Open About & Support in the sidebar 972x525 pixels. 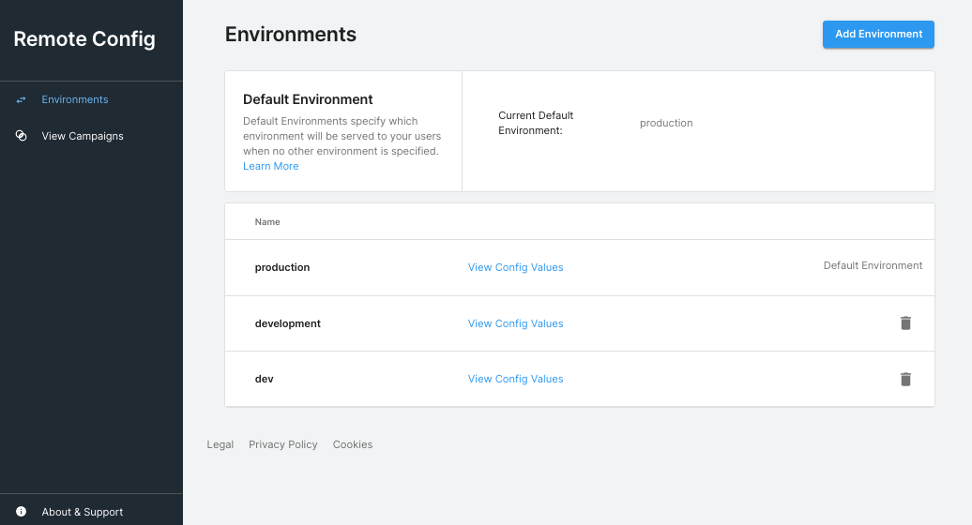(x=83, y=512)
